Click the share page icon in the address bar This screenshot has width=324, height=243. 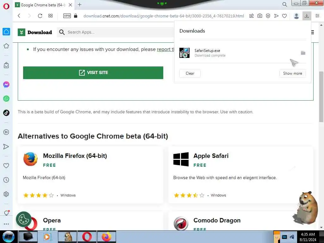point(252,16)
